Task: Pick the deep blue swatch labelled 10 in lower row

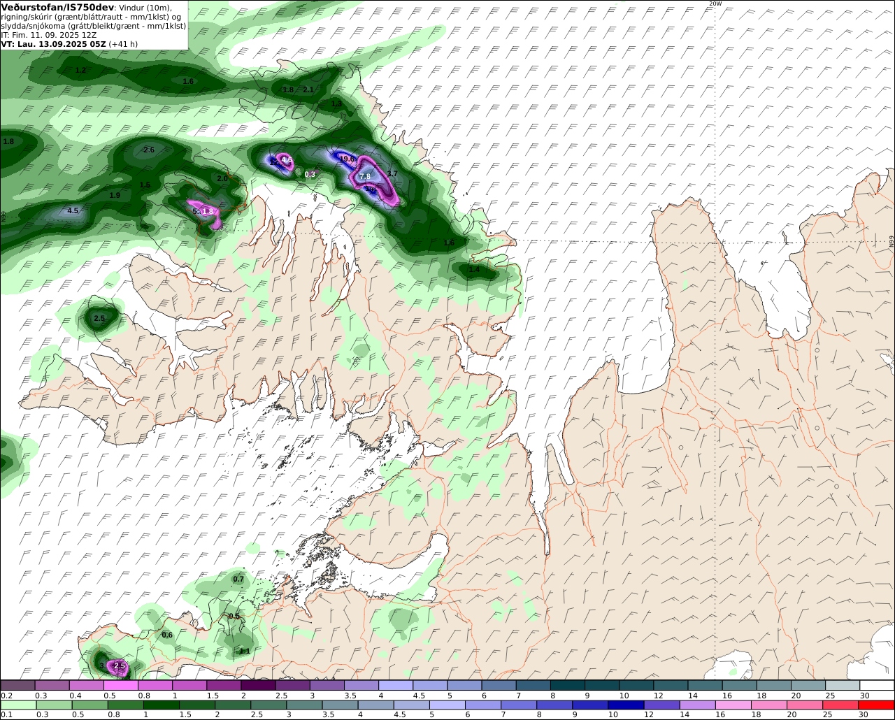Action: [625, 705]
